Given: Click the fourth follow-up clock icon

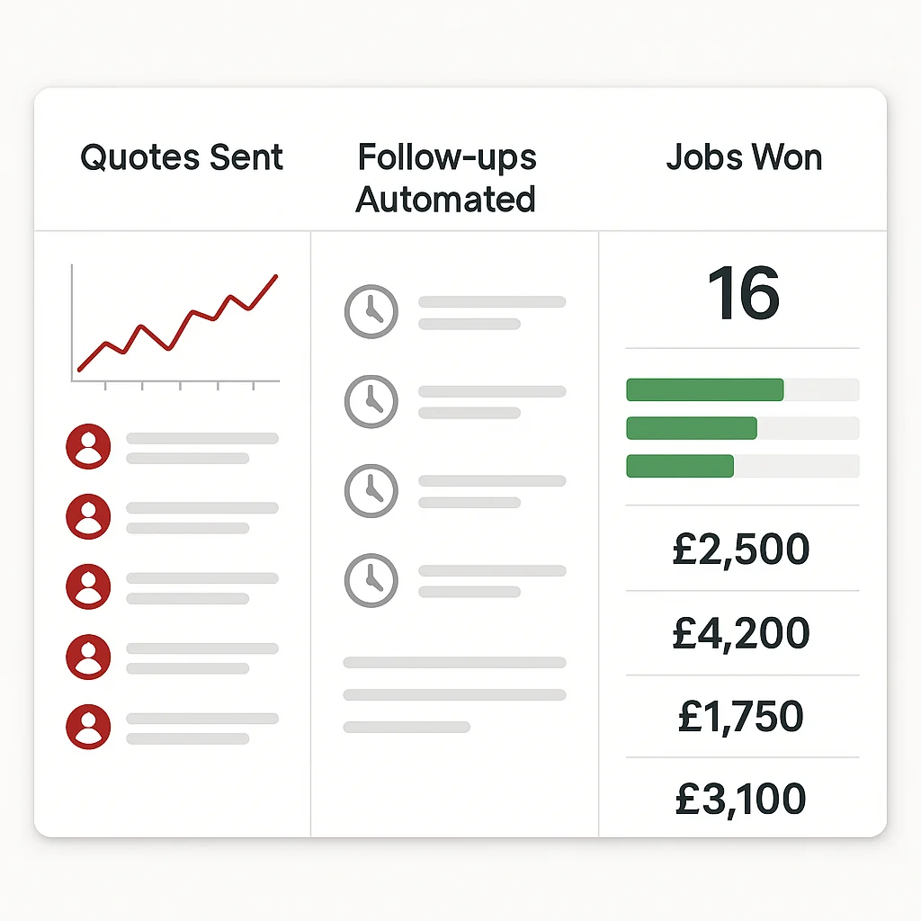Looking at the screenshot, I should (x=371, y=580).
